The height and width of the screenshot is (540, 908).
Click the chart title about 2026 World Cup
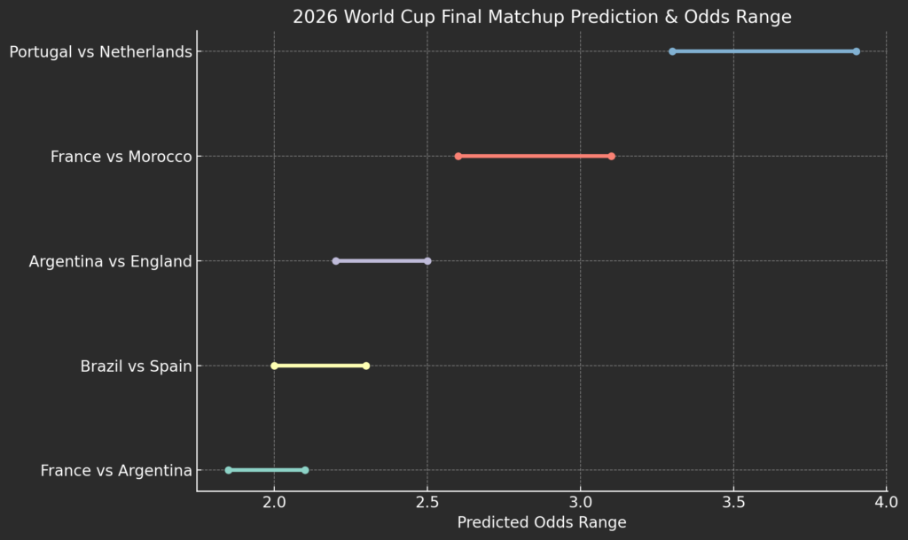coord(542,17)
